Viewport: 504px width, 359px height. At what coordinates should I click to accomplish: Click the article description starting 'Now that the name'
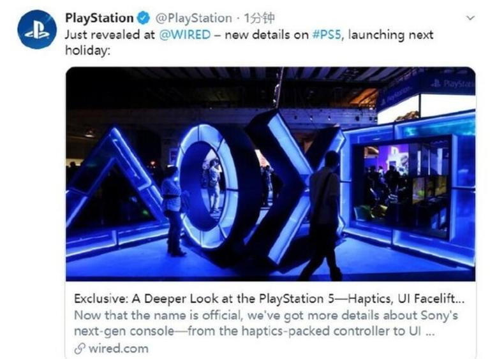tap(266, 323)
